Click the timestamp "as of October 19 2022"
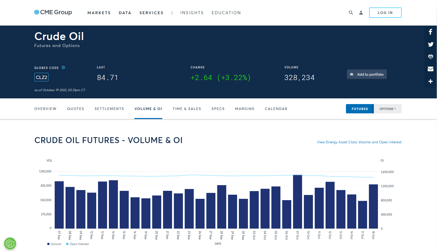The width and height of the screenshot is (437, 251). coord(60,90)
